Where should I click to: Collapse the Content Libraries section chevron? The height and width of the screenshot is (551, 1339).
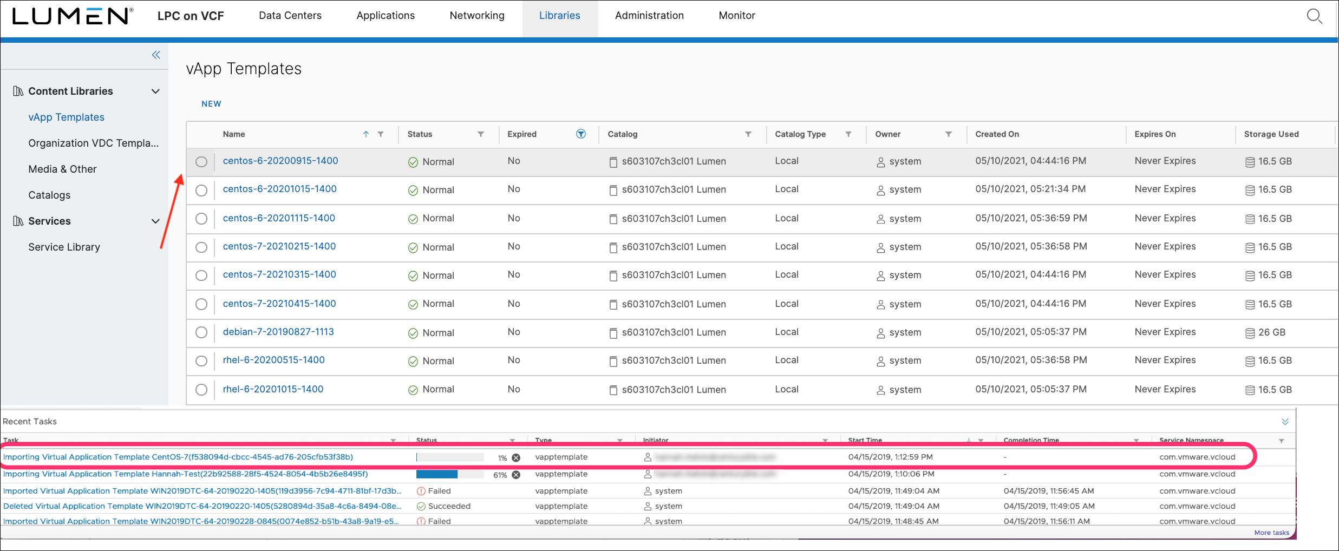[x=155, y=91]
